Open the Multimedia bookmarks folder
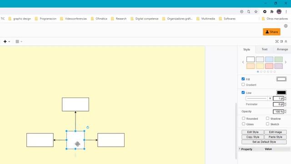This screenshot has height=164, width=291. pos(206,19)
